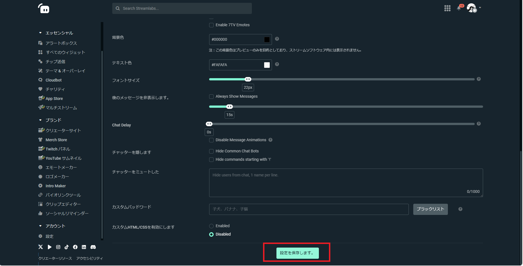Click the black 背景色 color swatch

(267, 39)
